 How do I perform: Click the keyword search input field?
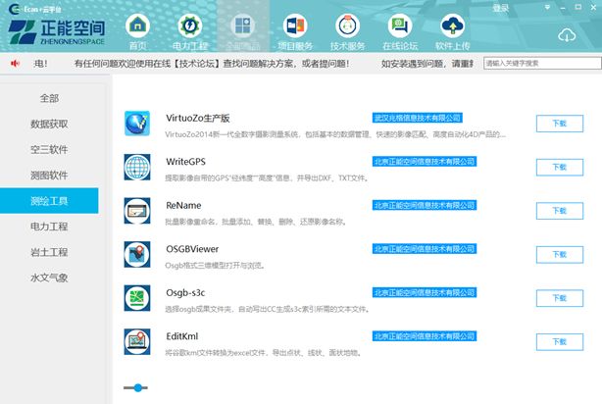click(x=542, y=64)
